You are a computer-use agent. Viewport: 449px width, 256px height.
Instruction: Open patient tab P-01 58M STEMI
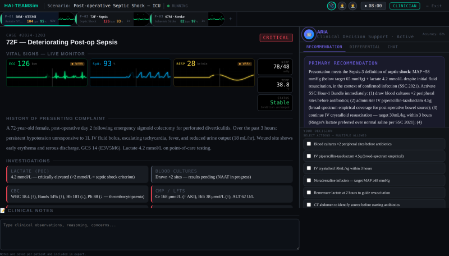[37, 19]
